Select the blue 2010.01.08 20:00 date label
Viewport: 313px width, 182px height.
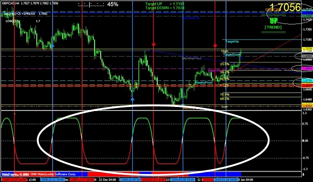(183, 180)
